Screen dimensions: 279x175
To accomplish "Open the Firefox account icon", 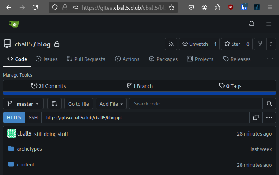I will pyautogui.click(x=204, y=7).
